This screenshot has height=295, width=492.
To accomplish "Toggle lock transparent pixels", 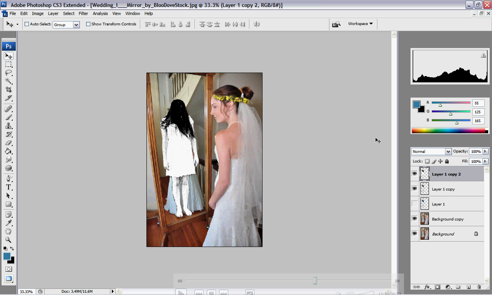I will [x=427, y=161].
